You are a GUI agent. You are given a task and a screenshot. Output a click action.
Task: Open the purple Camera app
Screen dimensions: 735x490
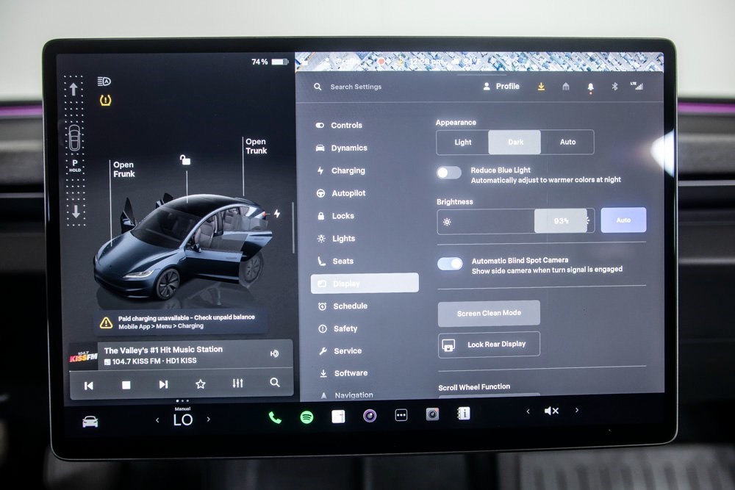point(370,416)
